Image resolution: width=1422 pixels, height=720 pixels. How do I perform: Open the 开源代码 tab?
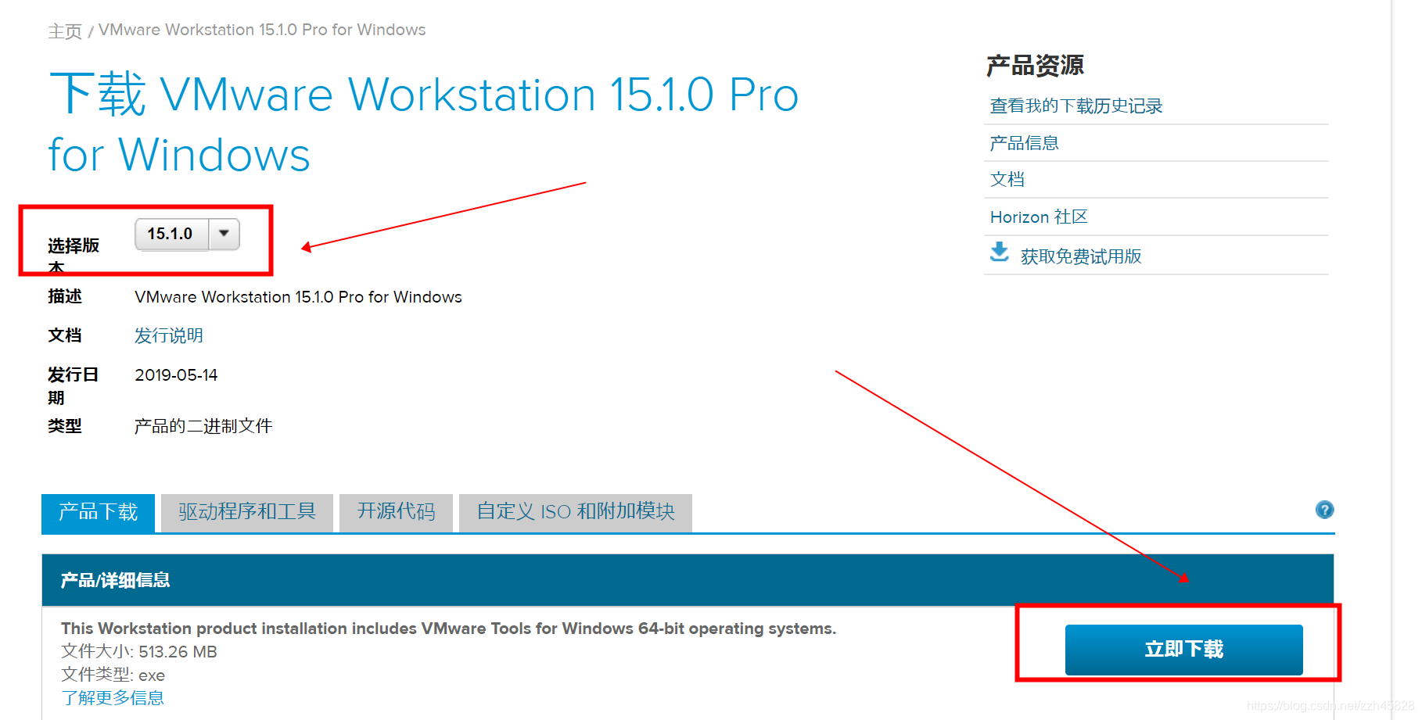tap(397, 513)
